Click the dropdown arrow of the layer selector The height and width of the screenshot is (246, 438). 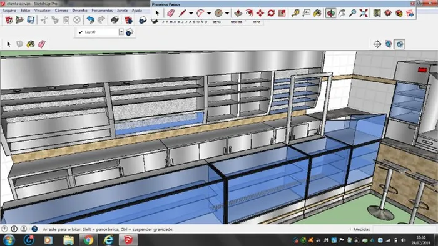click(121, 32)
